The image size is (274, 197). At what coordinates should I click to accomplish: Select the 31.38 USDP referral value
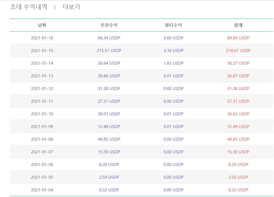point(109,88)
